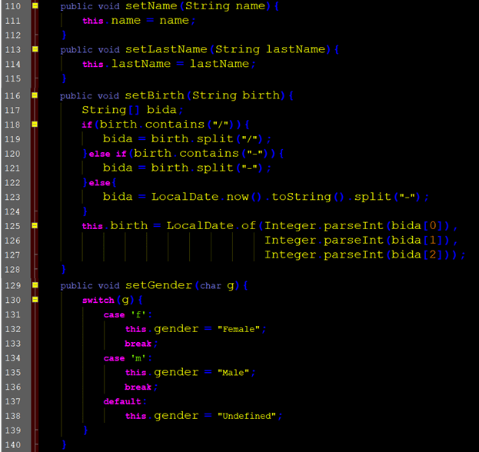Viewport: 479px width, 452px height.
Task: Place cursor on setName method name
Action: (151, 6)
